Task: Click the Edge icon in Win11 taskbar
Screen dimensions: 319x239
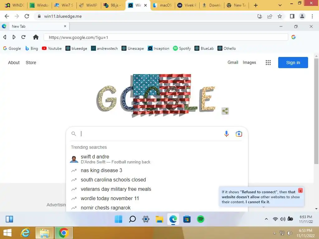Action: (173, 219)
